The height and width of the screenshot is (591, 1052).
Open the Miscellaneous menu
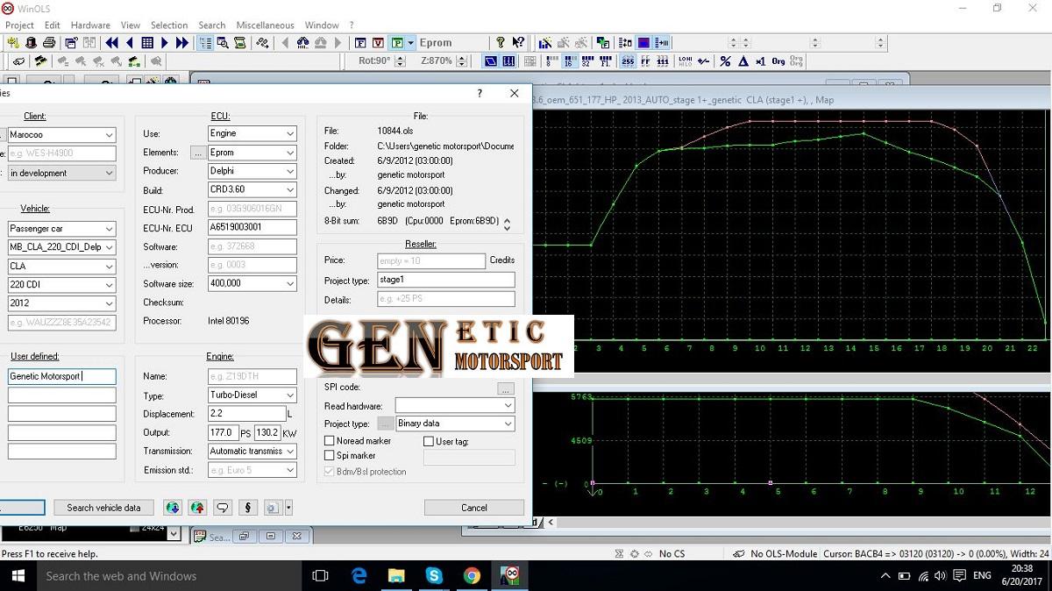tap(265, 25)
